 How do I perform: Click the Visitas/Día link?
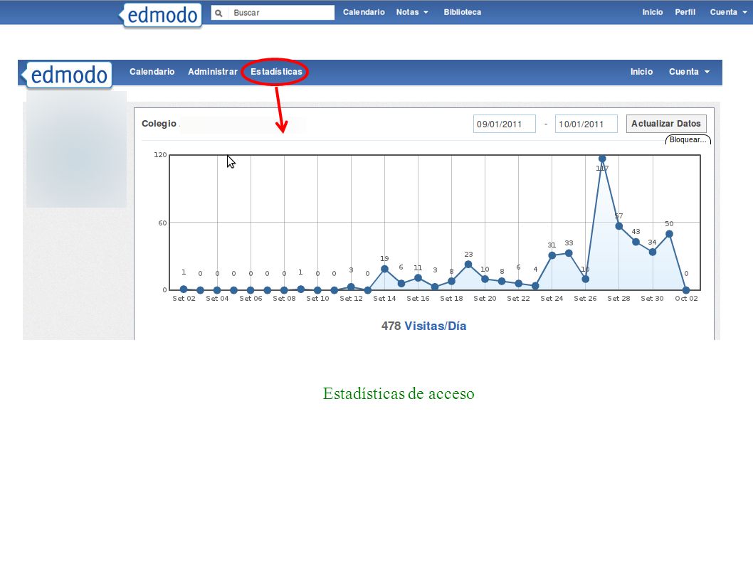(435, 326)
